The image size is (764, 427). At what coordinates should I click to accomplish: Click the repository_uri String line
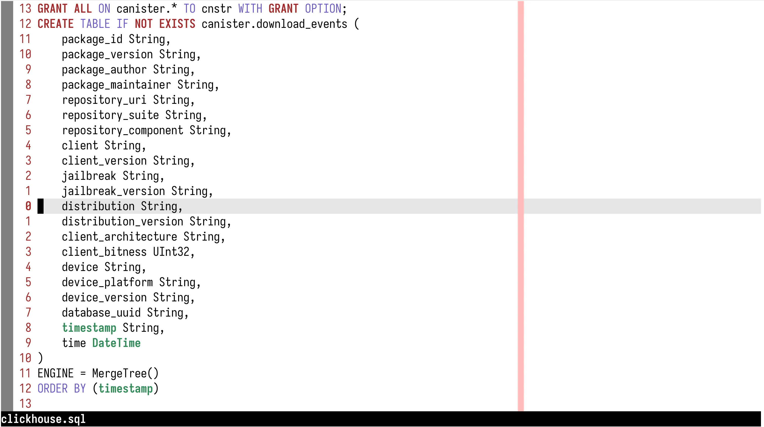127,100
